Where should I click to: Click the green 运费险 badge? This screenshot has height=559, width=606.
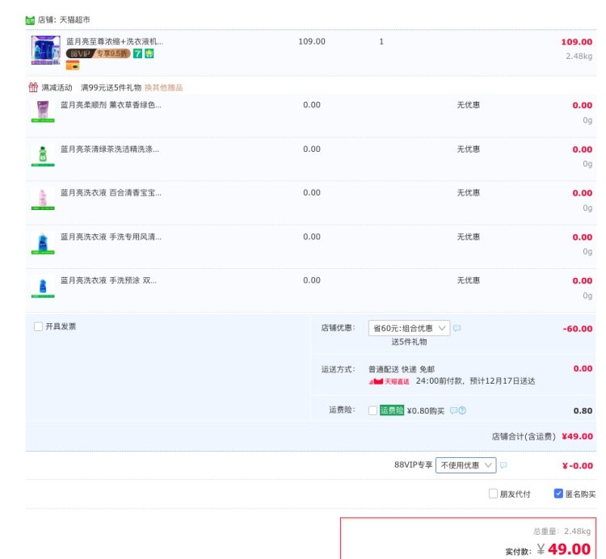[392, 410]
